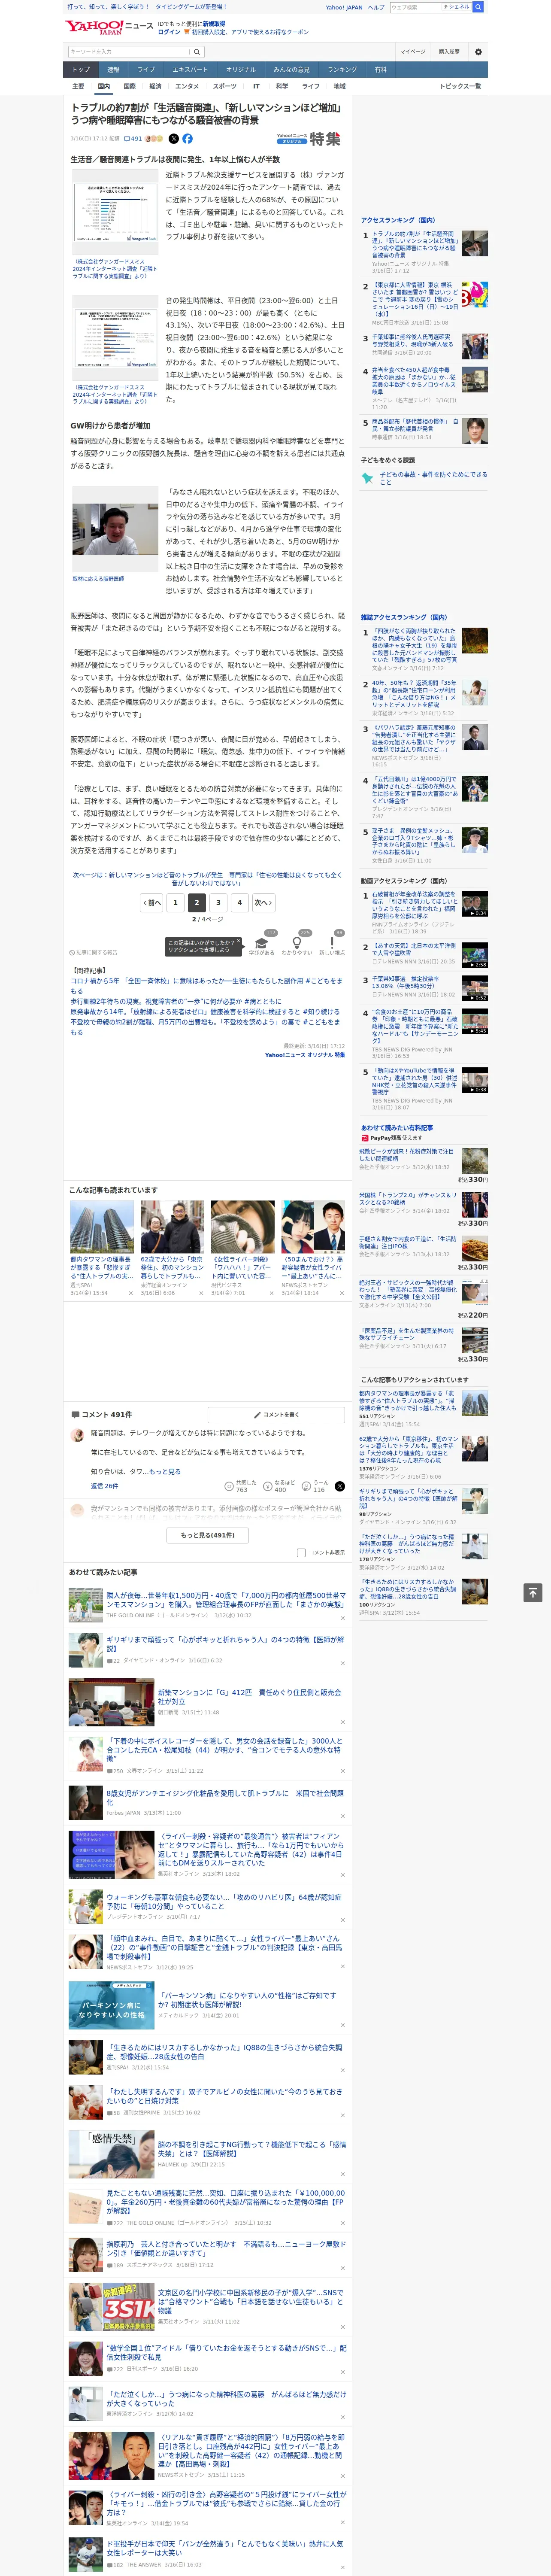This screenshot has width=551, height=2576.
Task: Open the マイページ link
Action: tap(413, 51)
